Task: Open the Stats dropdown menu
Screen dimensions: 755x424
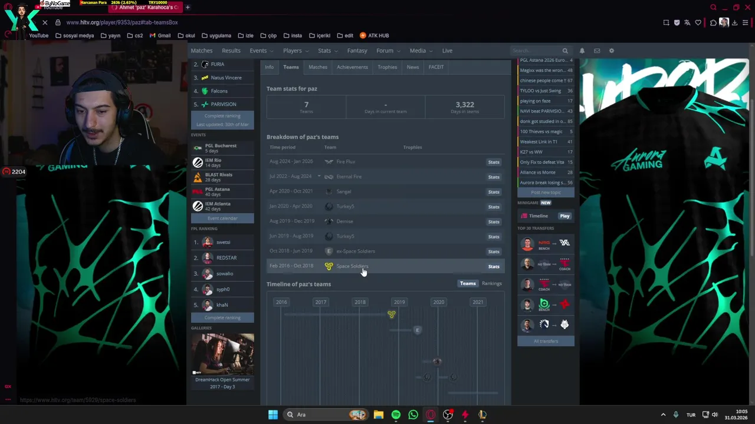Action: pos(327,51)
